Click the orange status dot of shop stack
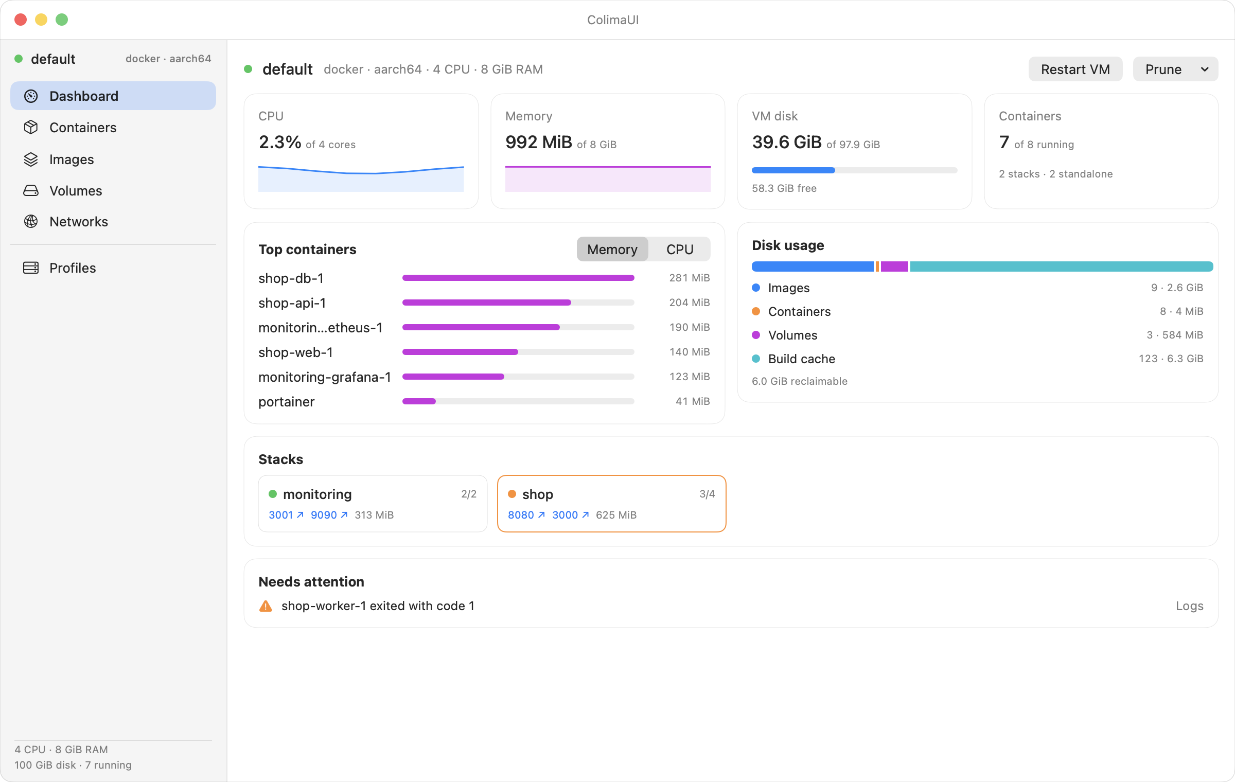1235x782 pixels. click(512, 494)
